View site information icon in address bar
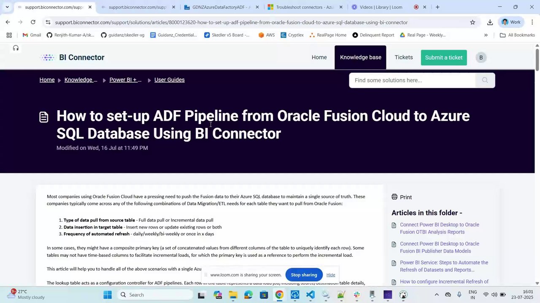Image resolution: width=540 pixels, height=303 pixels. pos(48,22)
